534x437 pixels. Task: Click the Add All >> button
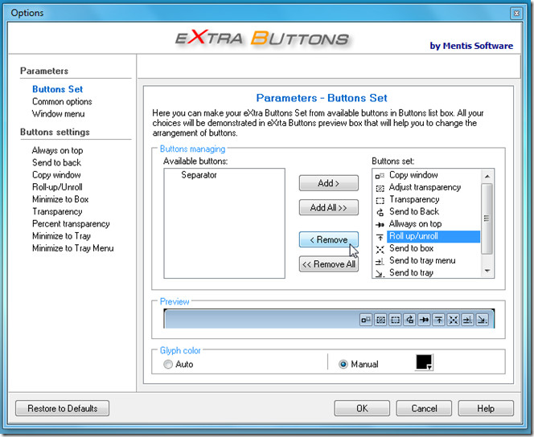click(x=329, y=207)
